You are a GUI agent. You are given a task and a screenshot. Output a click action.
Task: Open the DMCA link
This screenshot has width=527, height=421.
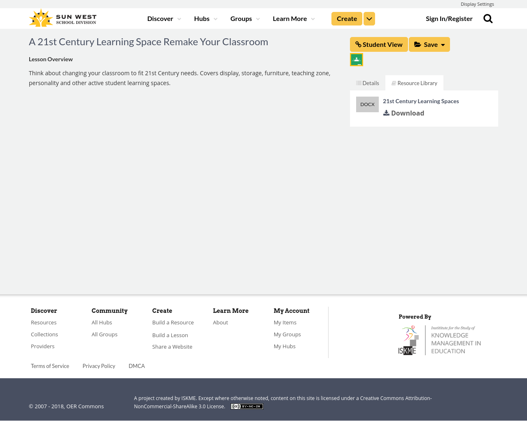coord(137,366)
